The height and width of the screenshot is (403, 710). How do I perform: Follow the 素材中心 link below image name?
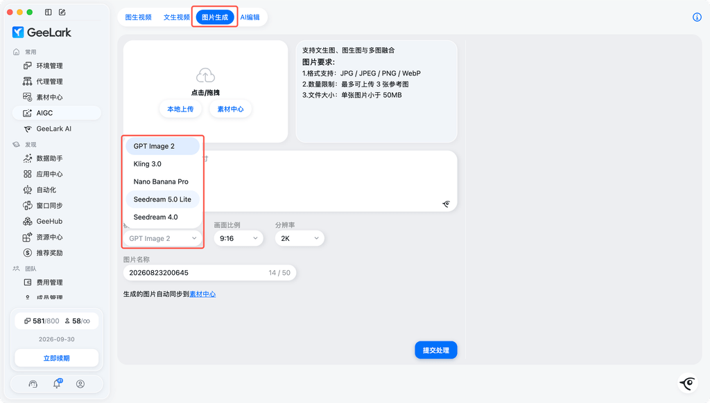(202, 294)
